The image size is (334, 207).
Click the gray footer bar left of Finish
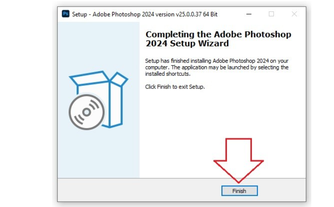pos(136,190)
